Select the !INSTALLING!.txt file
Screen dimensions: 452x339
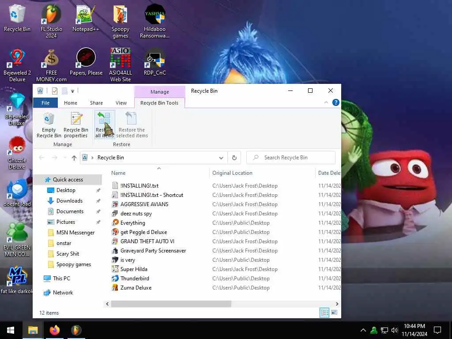(139, 186)
